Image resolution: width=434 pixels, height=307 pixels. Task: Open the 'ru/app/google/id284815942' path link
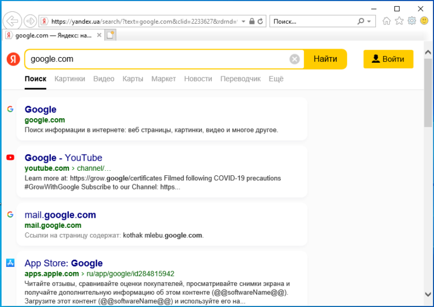pyautogui.click(x=131, y=274)
